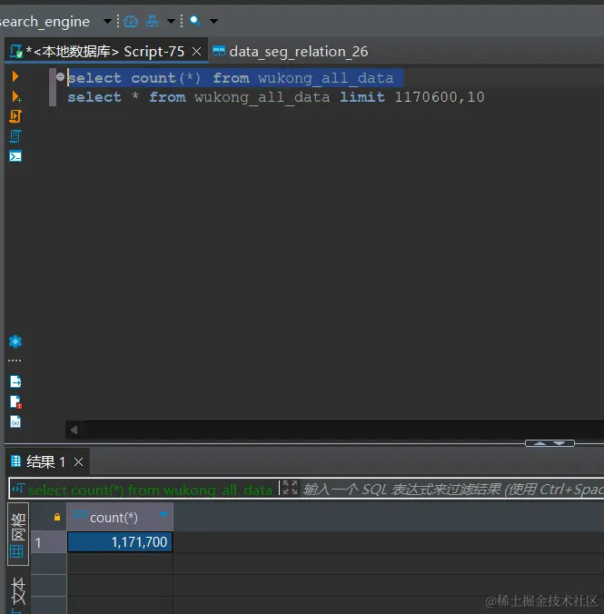This screenshot has width=604, height=614.
Task: Switch to Script-75 editor tab
Action: point(105,51)
